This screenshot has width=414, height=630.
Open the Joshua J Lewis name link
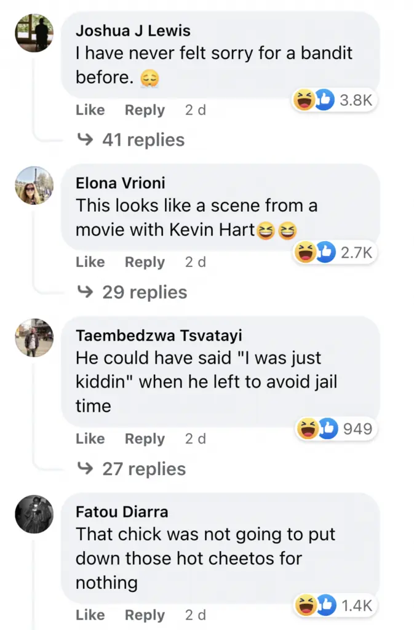coord(133,30)
